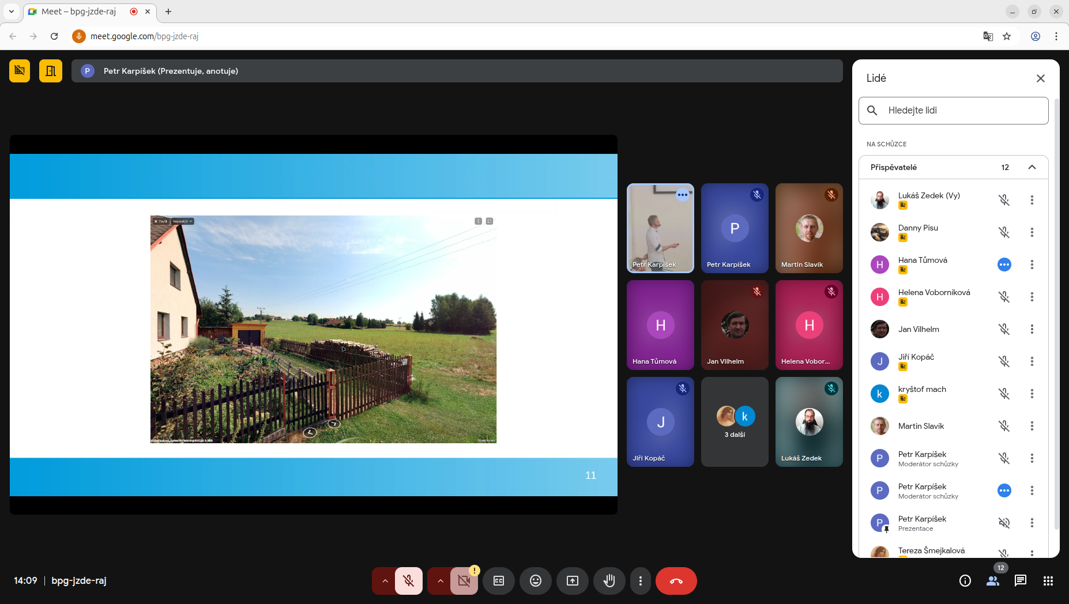
Task: Open the activities grid icon
Action: pyautogui.click(x=1048, y=581)
